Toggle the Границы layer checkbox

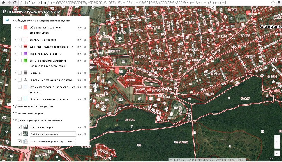(x=20, y=73)
